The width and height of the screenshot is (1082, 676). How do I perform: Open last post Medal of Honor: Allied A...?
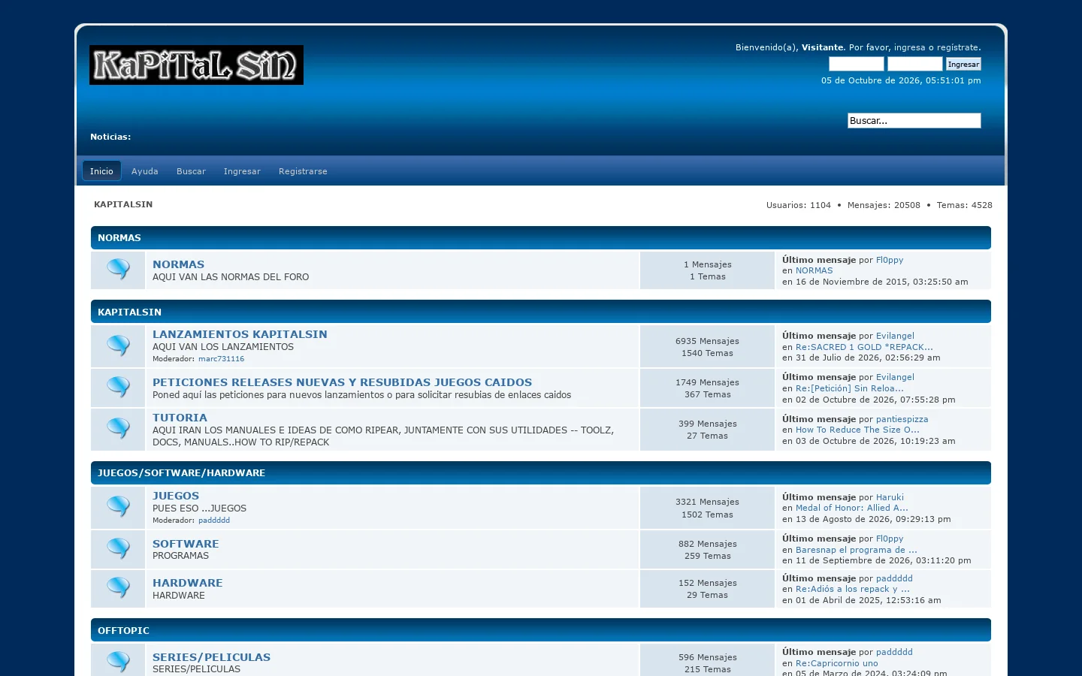coord(852,508)
